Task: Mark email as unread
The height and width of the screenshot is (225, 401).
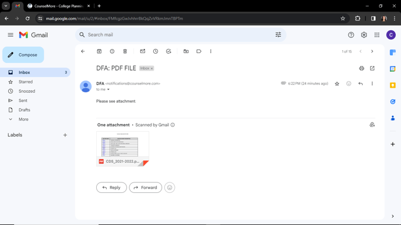Action: coord(143,51)
